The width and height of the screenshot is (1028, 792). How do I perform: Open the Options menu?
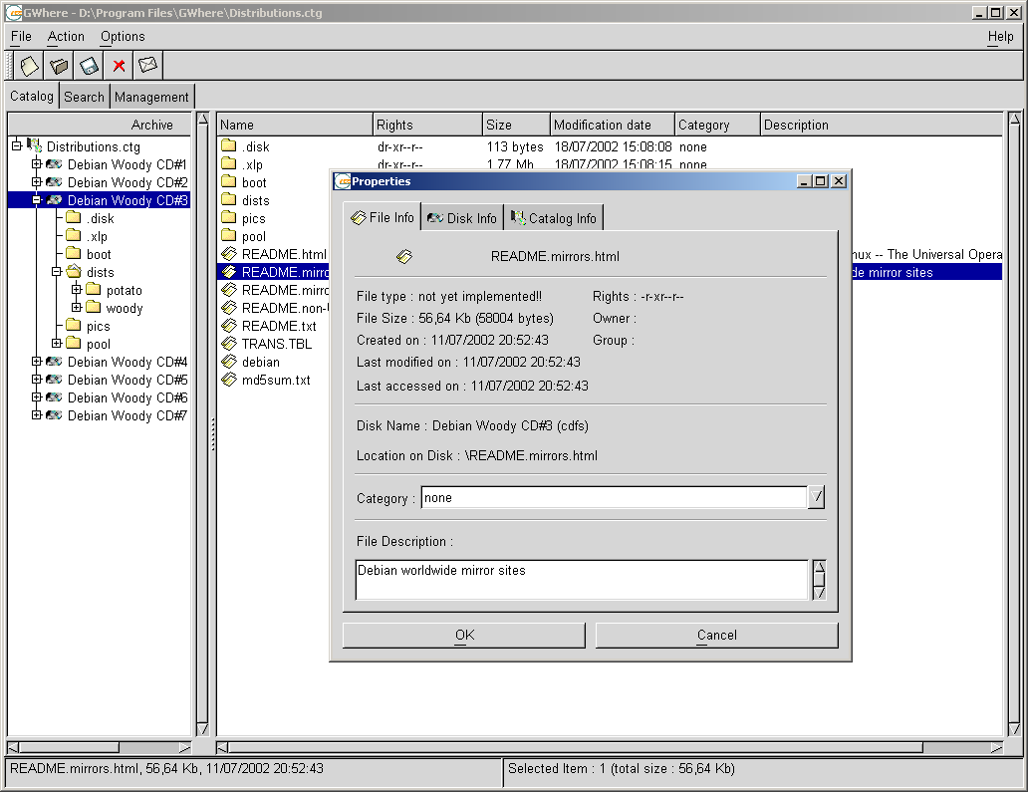coord(123,37)
